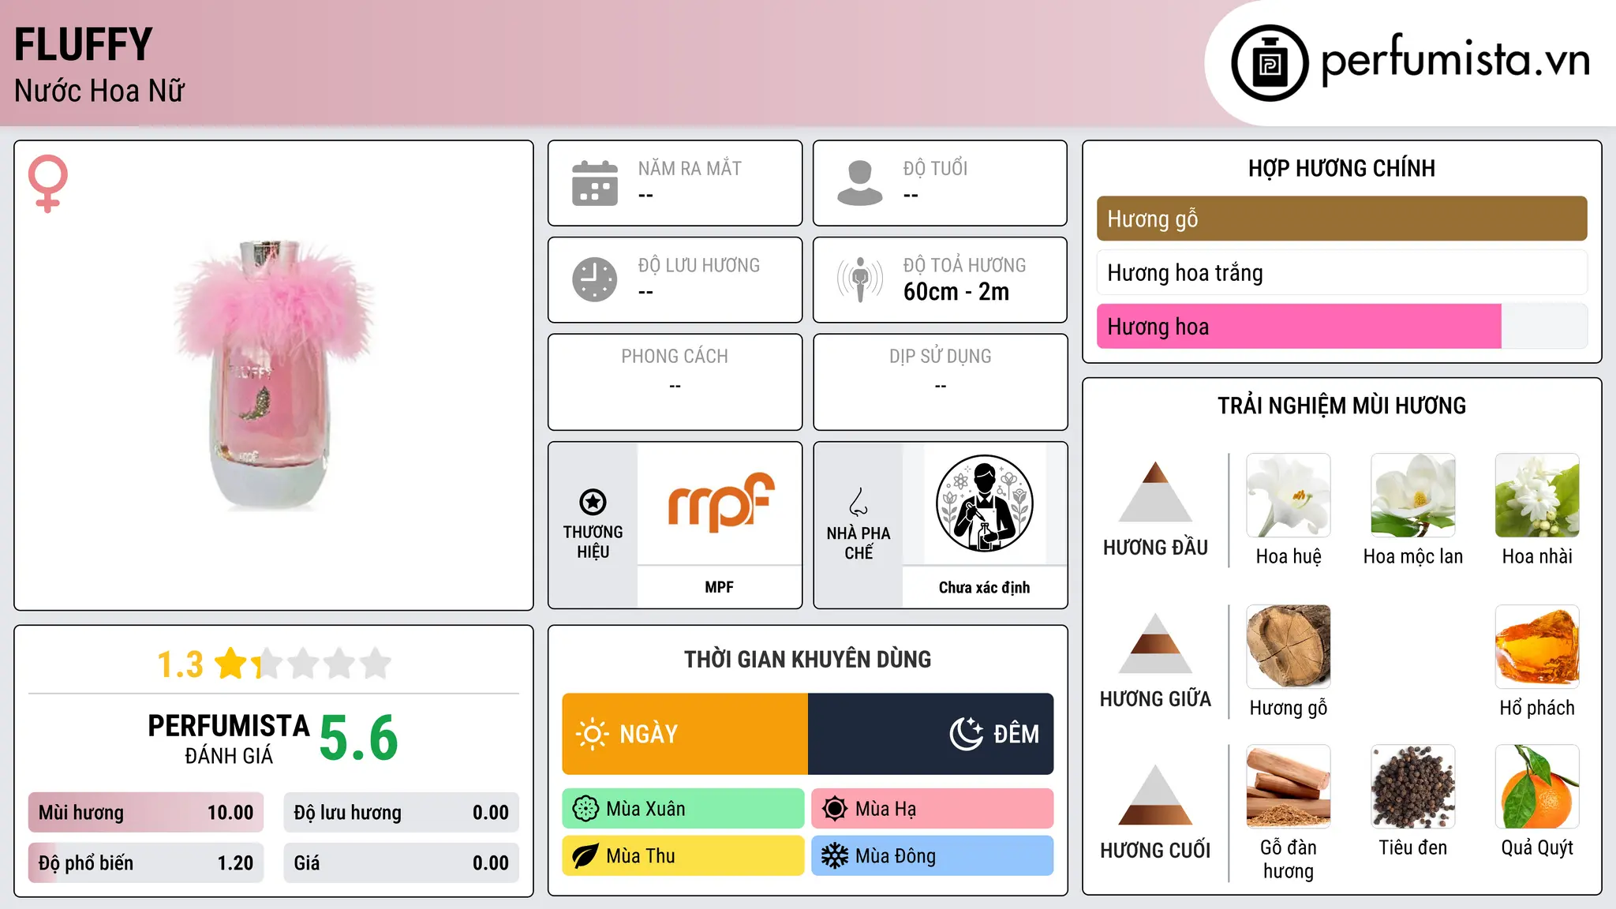Screen dimensions: 1616x909
Task: Click the Chưa xác định perfumer label
Action: point(985,587)
